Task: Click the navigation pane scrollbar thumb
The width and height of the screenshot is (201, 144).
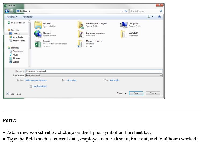Action: pyautogui.click(x=29, y=36)
